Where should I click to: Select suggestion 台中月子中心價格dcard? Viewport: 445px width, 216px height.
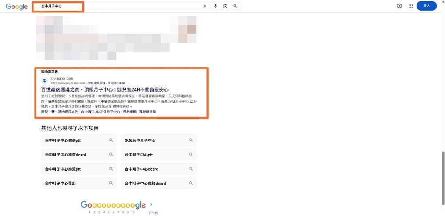click(x=159, y=184)
